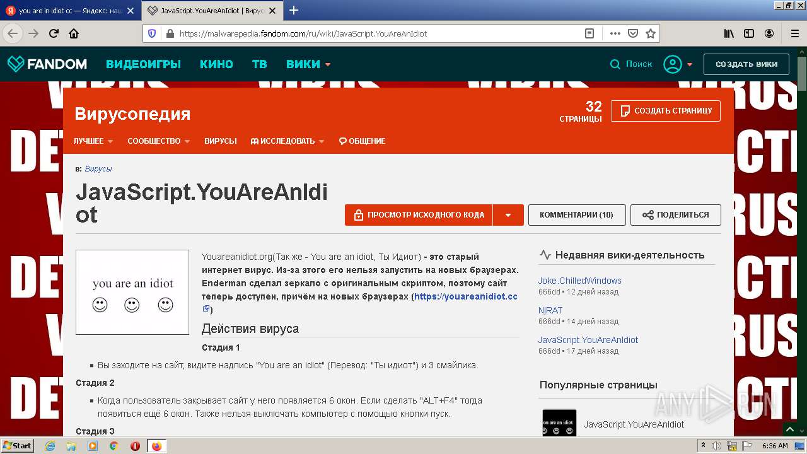Click the browser address bar URL
The height and width of the screenshot is (454, 807).
tap(303, 33)
